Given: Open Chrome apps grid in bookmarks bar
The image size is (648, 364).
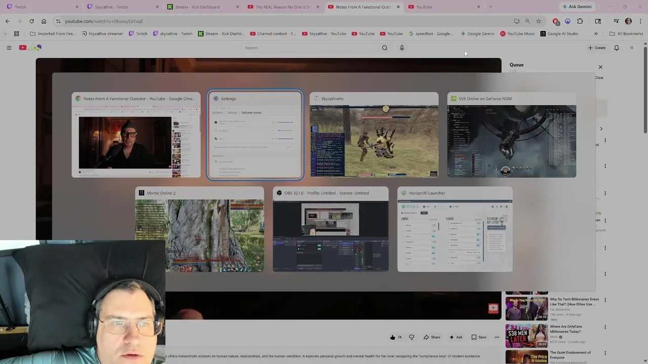Looking at the screenshot, I should pos(16,34).
